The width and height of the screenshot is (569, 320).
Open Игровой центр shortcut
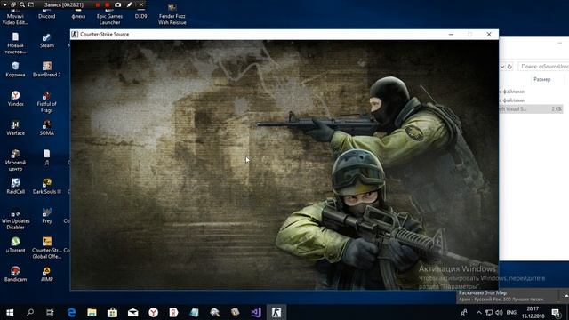pyautogui.click(x=15, y=160)
